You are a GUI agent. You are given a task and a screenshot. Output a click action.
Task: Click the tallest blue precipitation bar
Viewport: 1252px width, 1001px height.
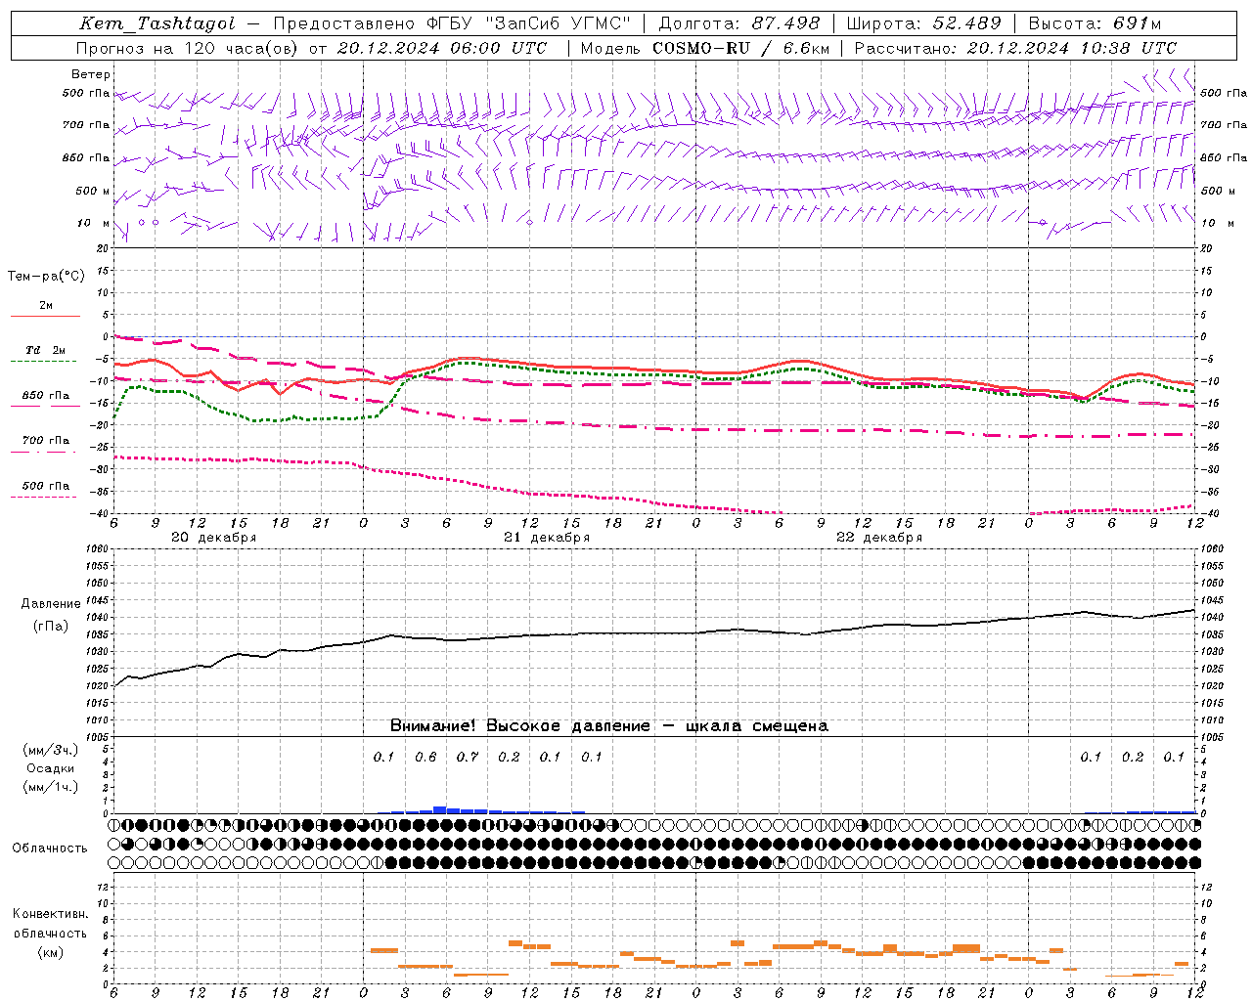(x=440, y=809)
